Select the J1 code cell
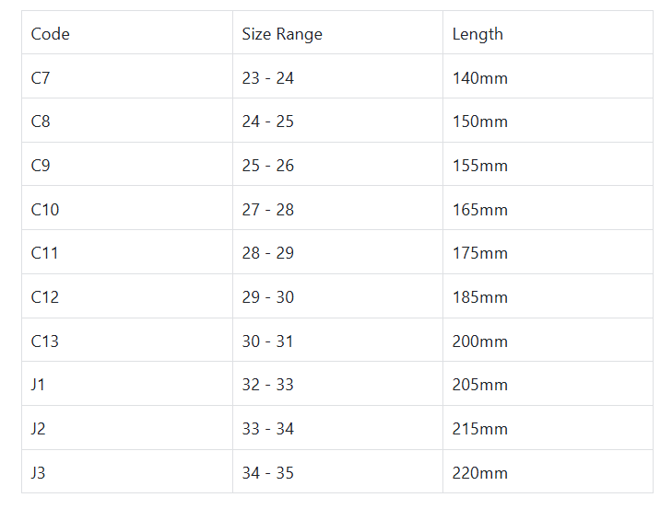672x509 pixels. pyautogui.click(x=38, y=385)
